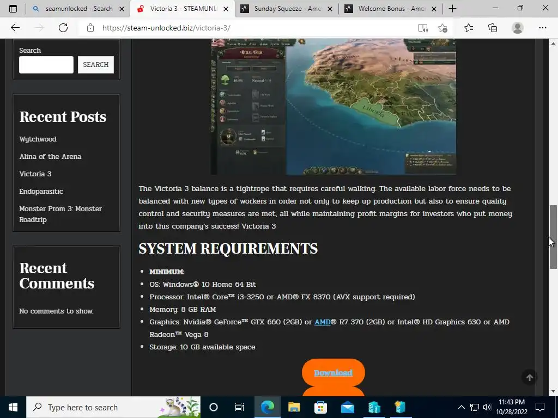This screenshot has height=418, width=558.
Task: Open the Collections icon
Action: point(493,28)
